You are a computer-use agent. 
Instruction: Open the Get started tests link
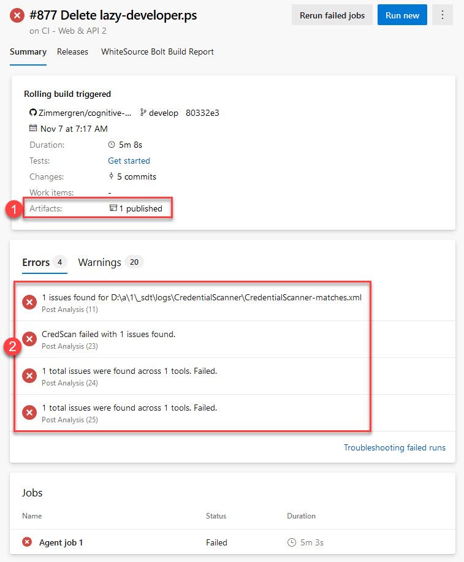click(x=129, y=161)
